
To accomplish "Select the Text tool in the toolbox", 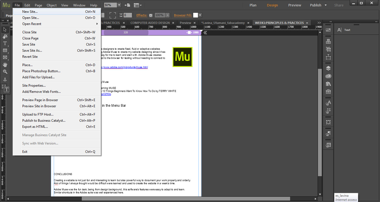I will coord(5,43).
